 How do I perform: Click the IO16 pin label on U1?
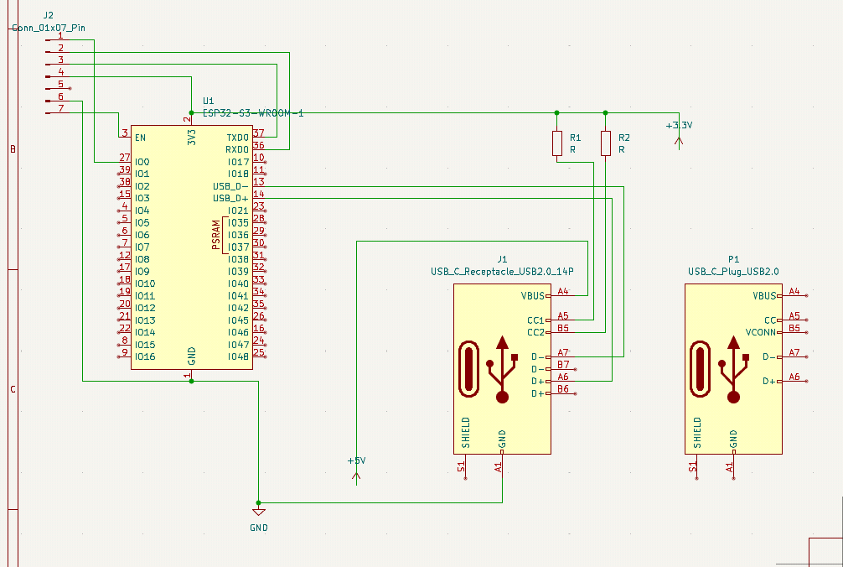(x=145, y=356)
